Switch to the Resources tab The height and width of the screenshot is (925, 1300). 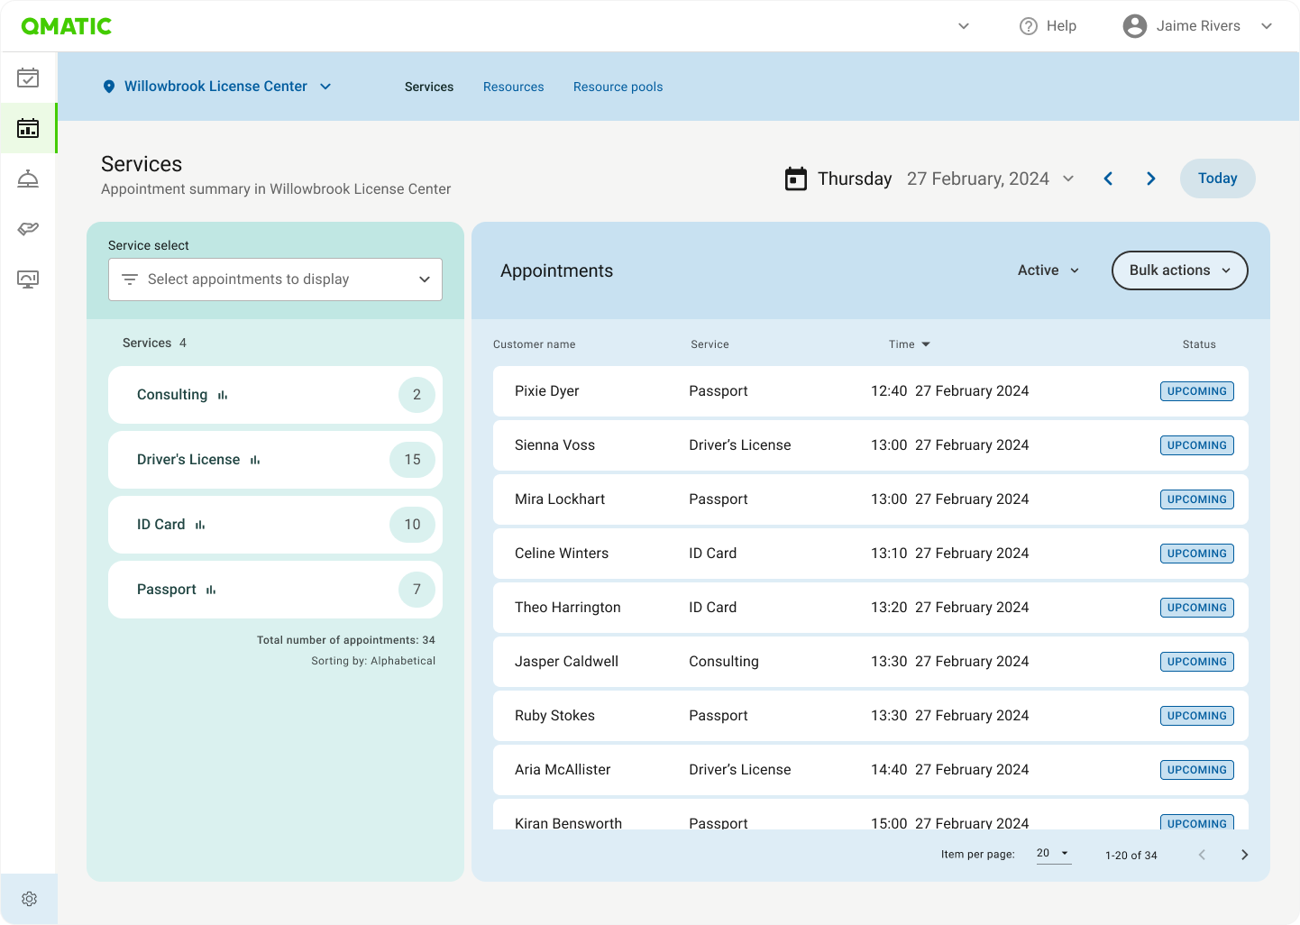click(x=513, y=87)
